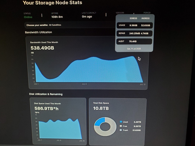Click the blue Used legend dot
The height and width of the screenshot is (146, 195).
click(x=121, y=122)
